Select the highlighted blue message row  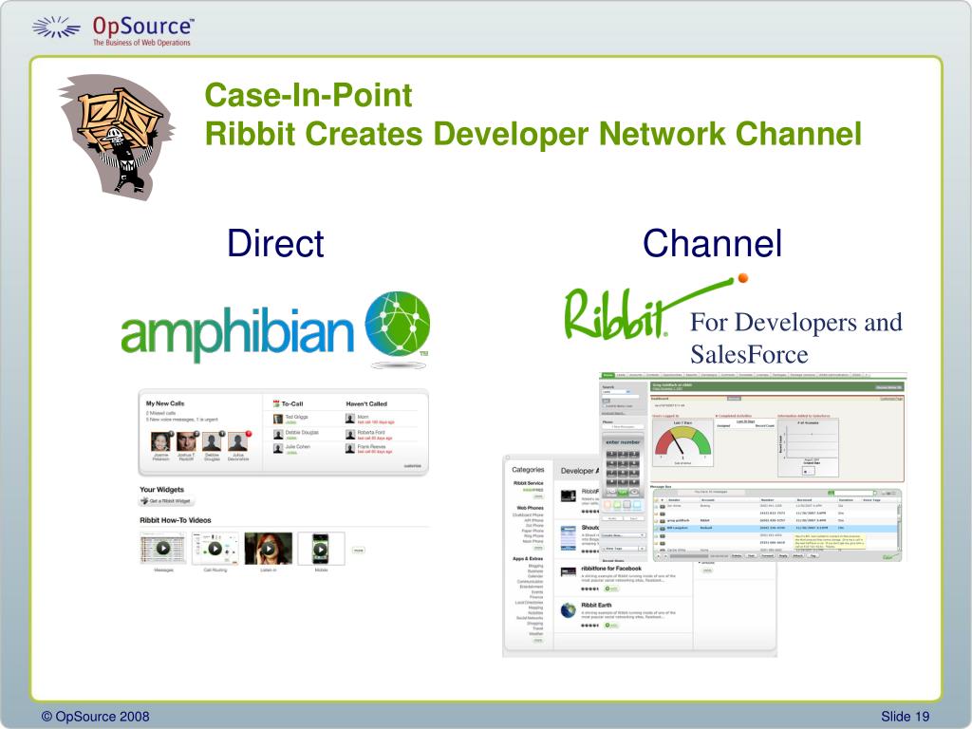[x=775, y=528]
